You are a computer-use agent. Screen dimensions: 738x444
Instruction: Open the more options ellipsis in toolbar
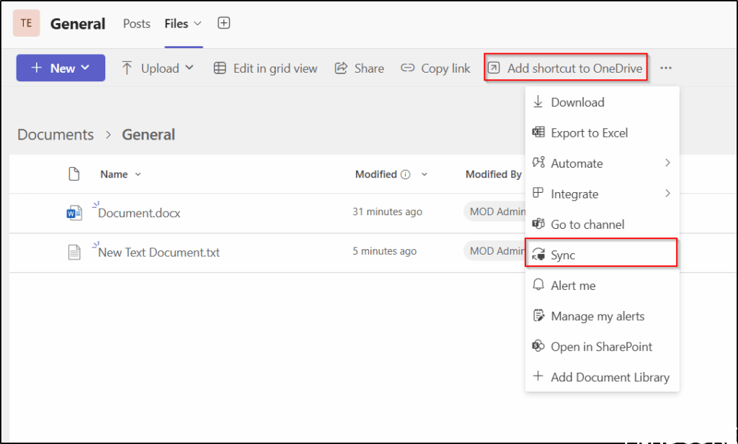pyautogui.click(x=666, y=68)
